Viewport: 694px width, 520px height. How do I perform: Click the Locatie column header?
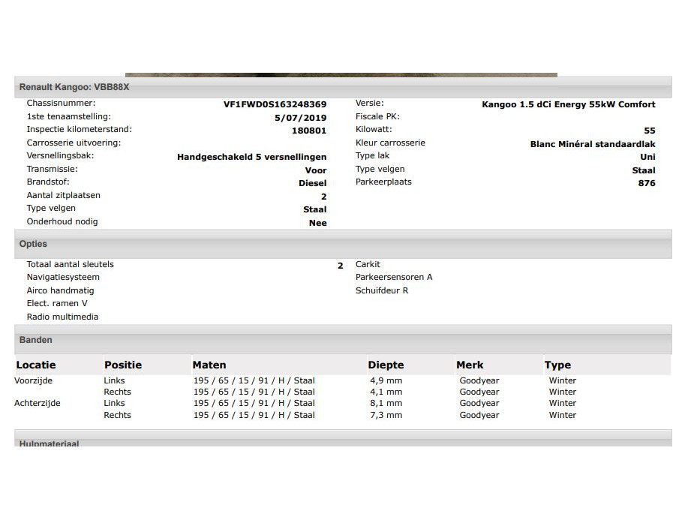(36, 365)
